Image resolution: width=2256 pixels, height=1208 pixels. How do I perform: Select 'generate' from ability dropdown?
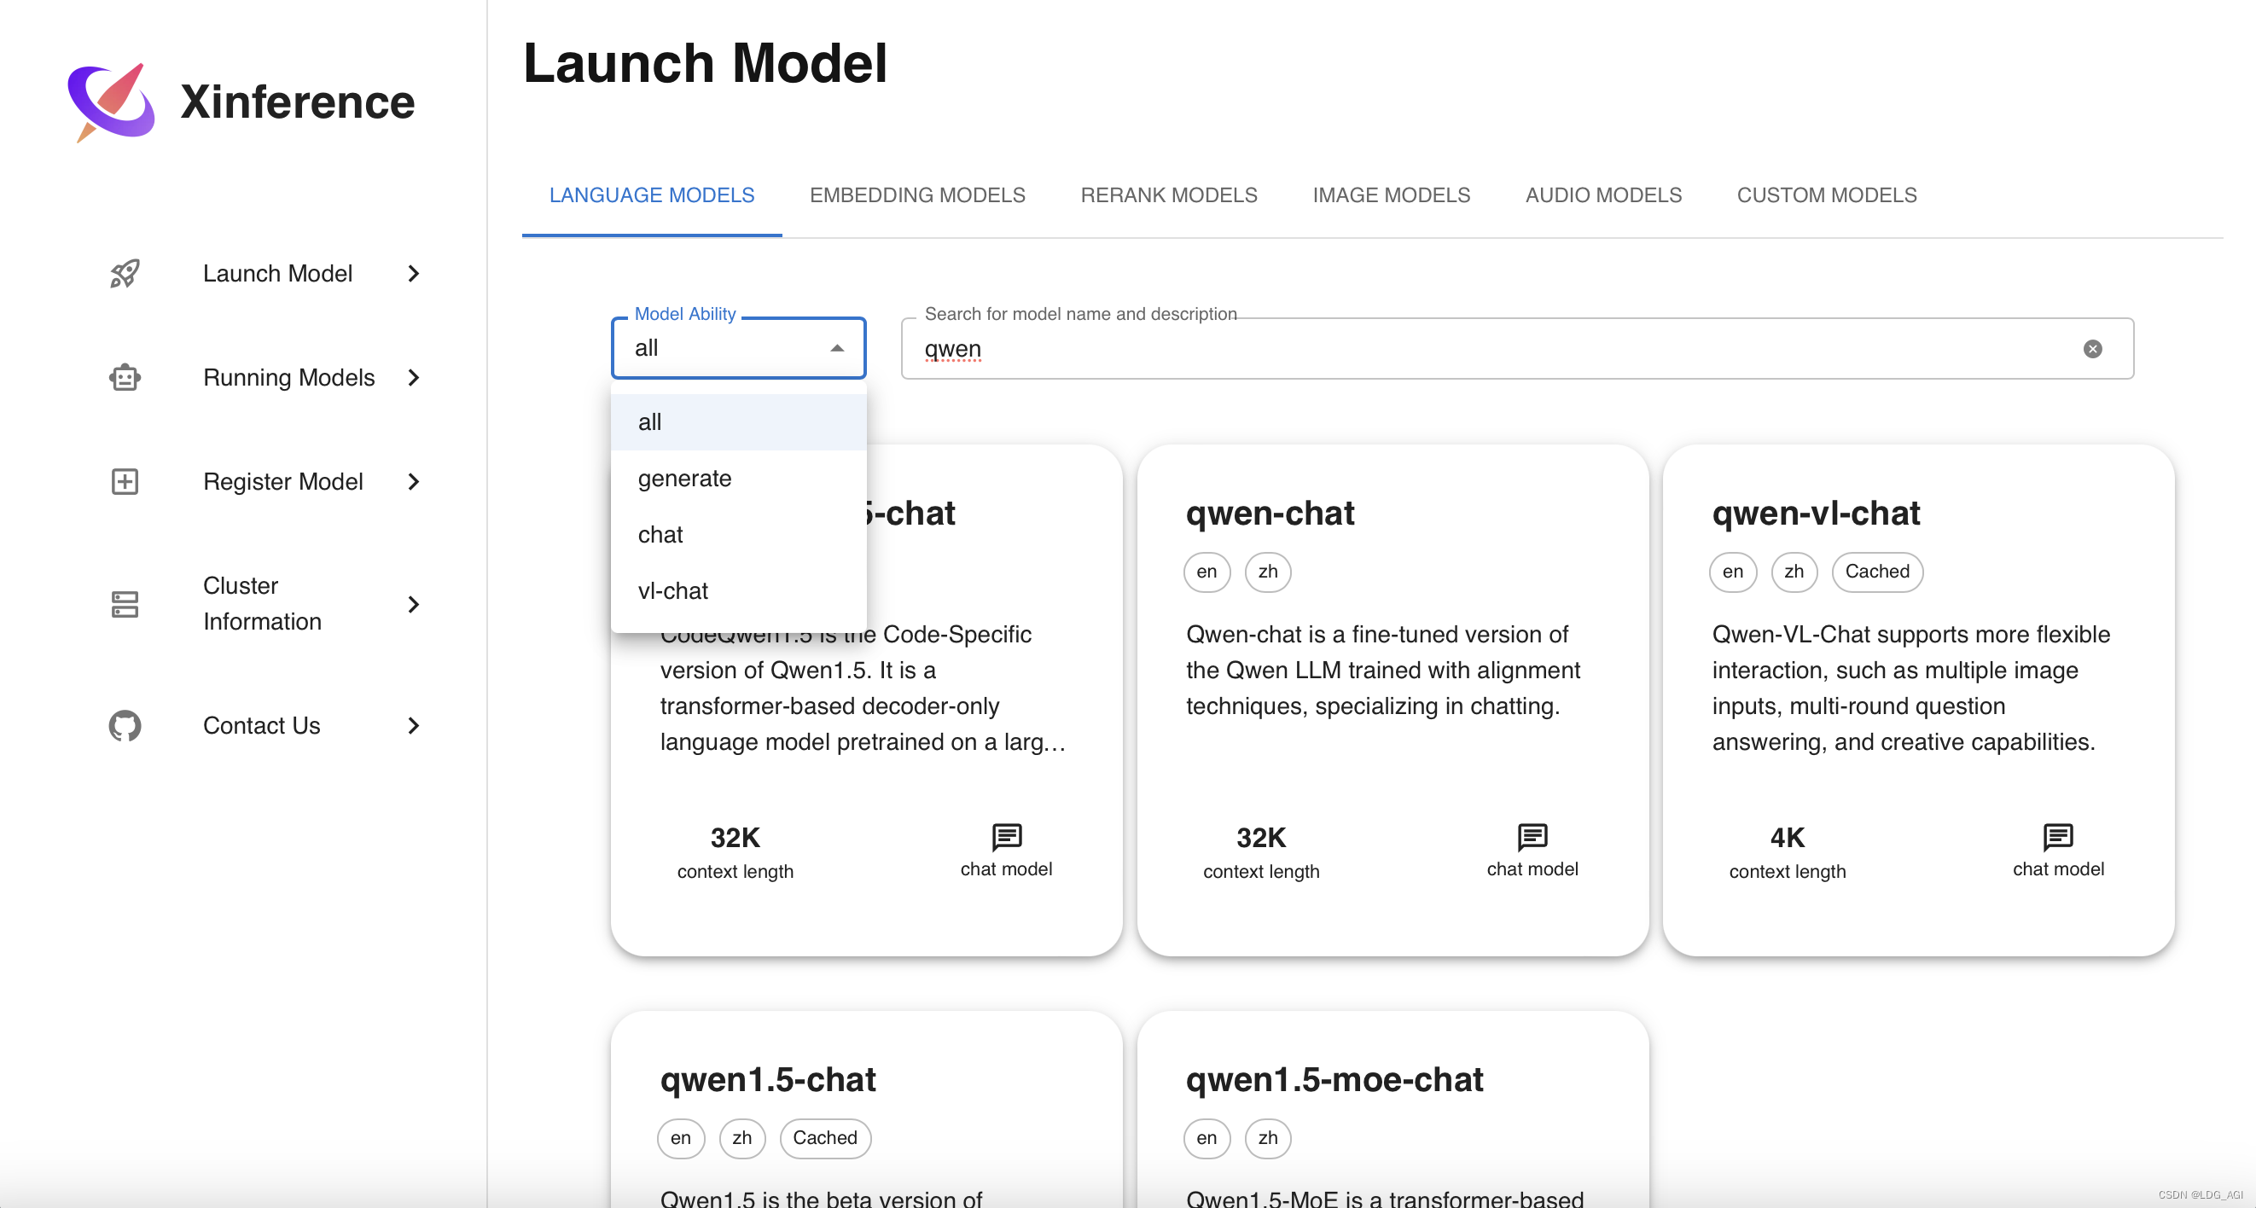(685, 477)
